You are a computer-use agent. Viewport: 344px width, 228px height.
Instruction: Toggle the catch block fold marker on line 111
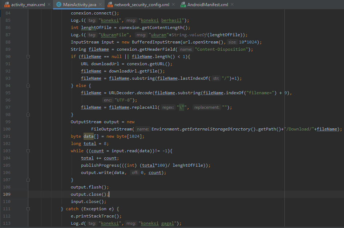click(28, 209)
